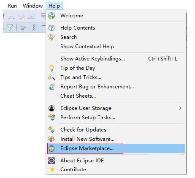Viewport: 195px width, 178px height.
Task: Click the three-dot view menu toolbar icon
Action: [x=34, y=27]
